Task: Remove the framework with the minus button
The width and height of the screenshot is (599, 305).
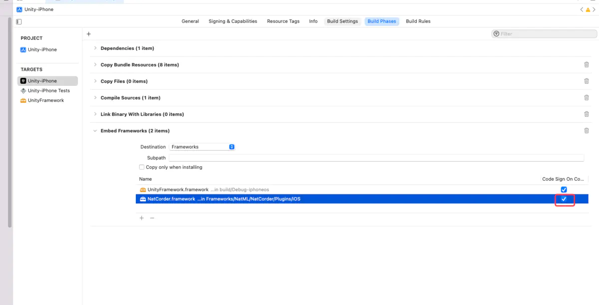Action: tap(152, 218)
